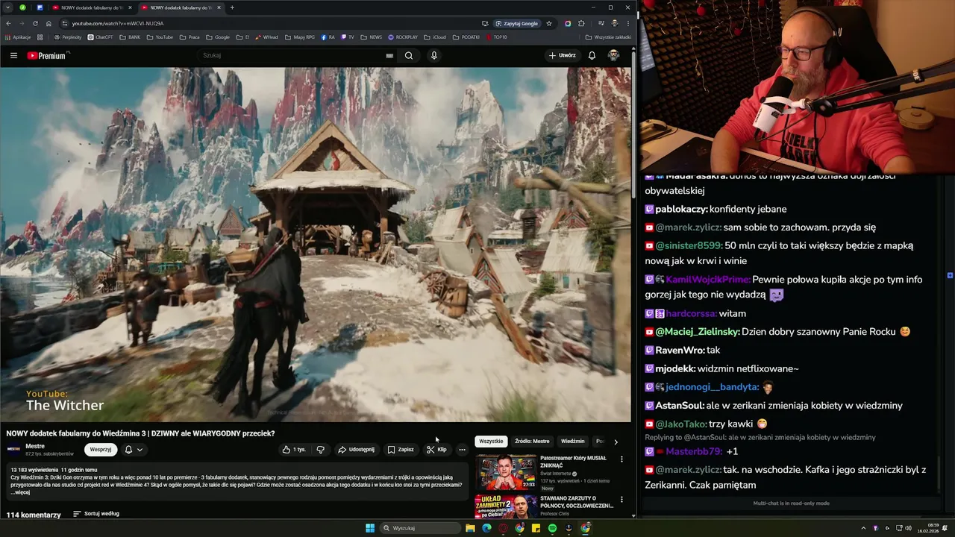This screenshot has width=955, height=537.
Task: Open the BANK bookmarks folder
Action: coord(130,37)
